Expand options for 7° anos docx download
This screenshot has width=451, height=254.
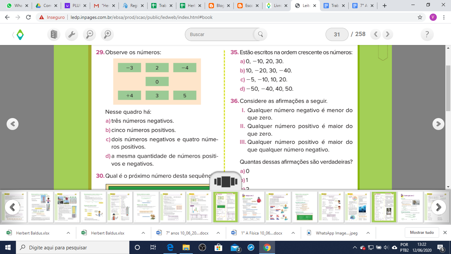pyautogui.click(x=218, y=233)
